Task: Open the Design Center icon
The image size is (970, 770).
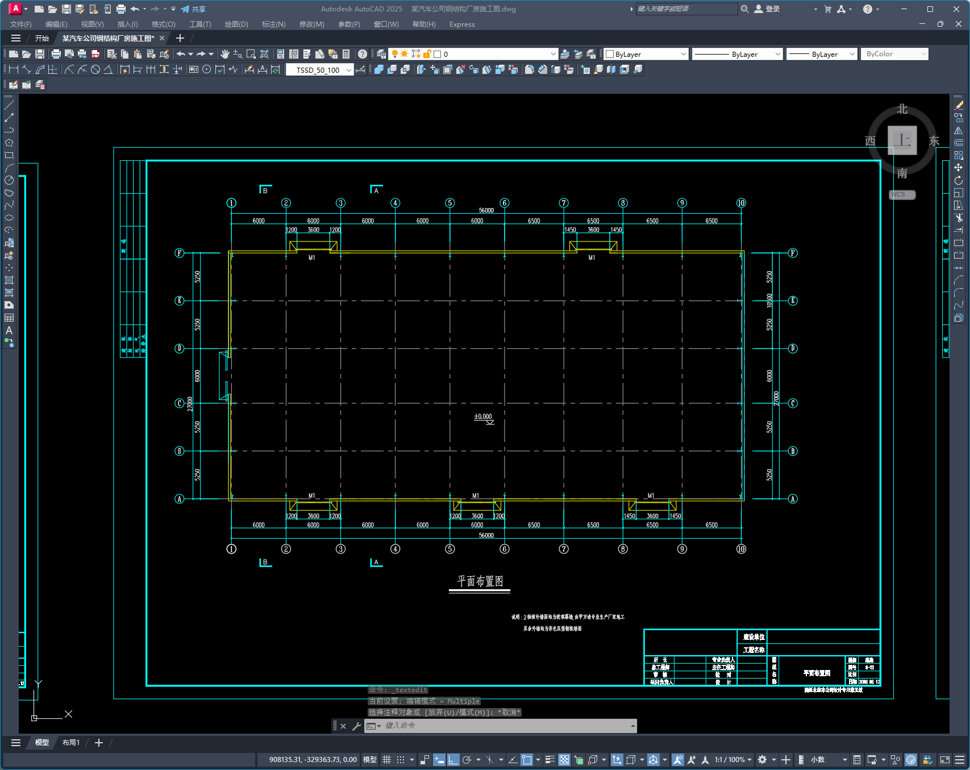Action: pos(294,54)
